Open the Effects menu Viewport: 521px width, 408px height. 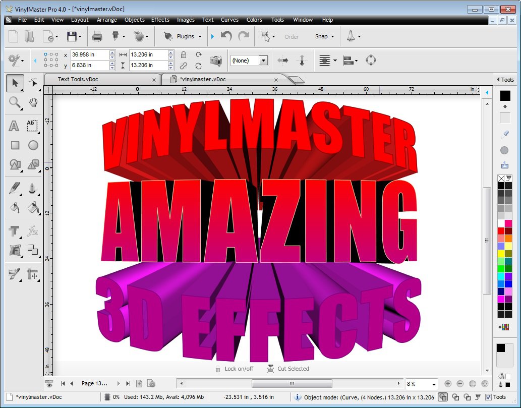160,20
